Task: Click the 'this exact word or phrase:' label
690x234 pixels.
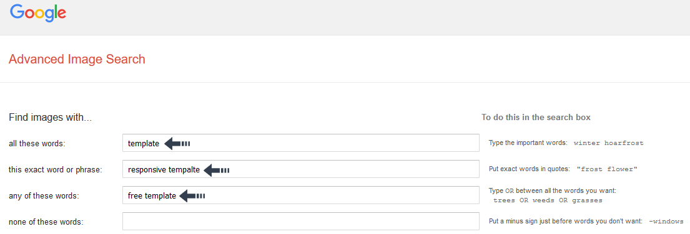Action: pos(56,170)
